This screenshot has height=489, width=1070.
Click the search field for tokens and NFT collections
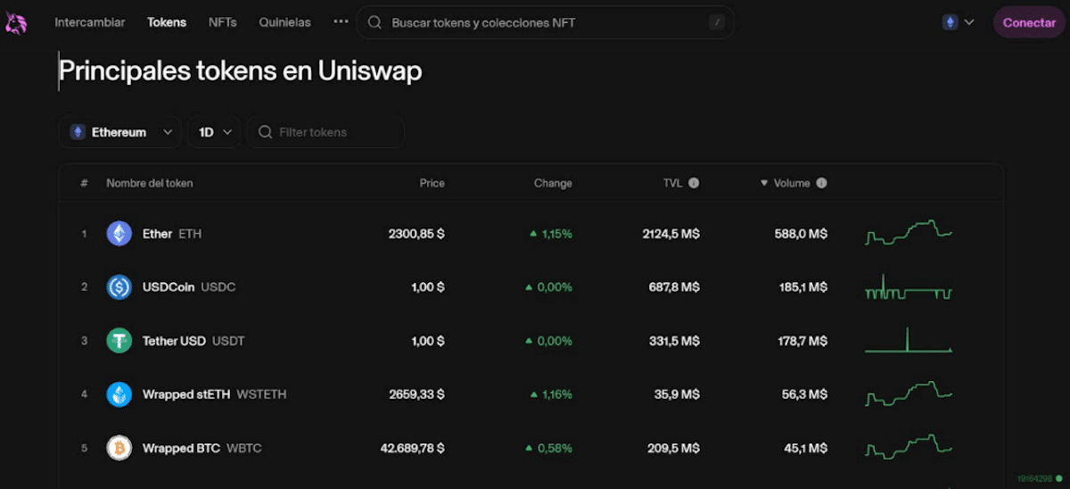546,22
